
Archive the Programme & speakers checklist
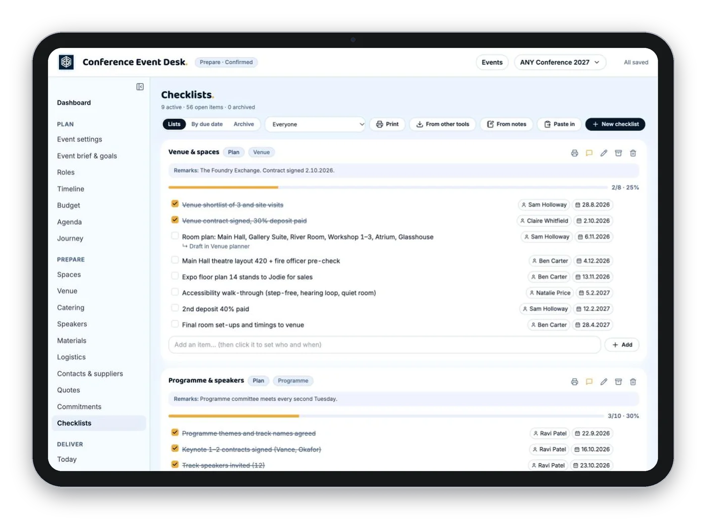pos(618,382)
